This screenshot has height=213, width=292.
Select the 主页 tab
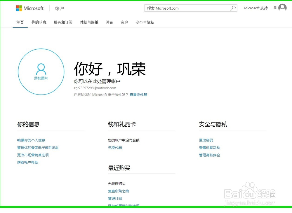tap(20, 22)
